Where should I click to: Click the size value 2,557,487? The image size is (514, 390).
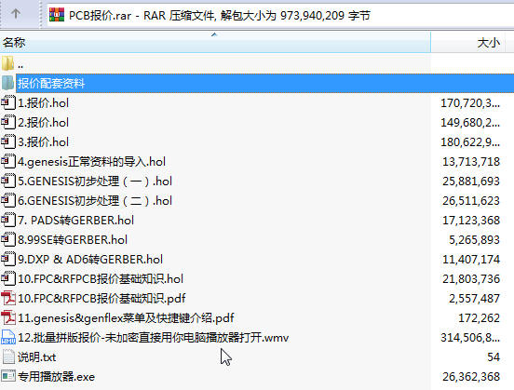click(x=474, y=299)
